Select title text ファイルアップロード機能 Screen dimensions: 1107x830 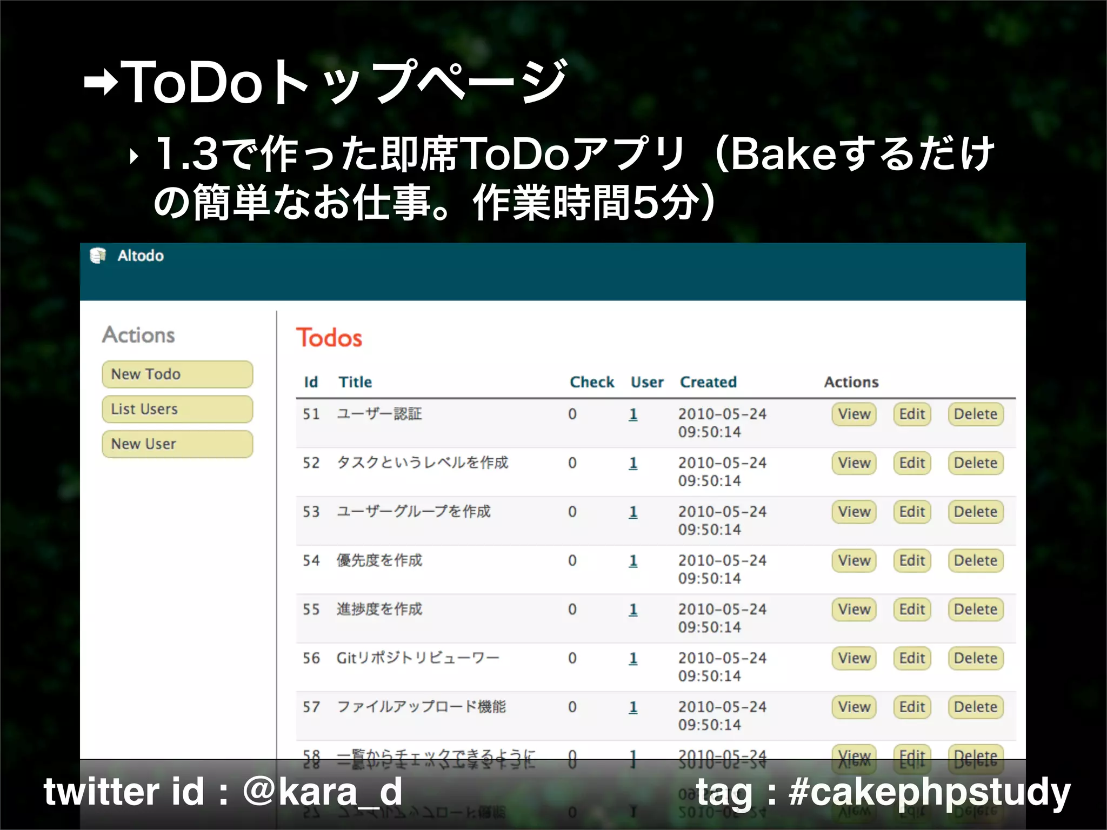point(422,707)
